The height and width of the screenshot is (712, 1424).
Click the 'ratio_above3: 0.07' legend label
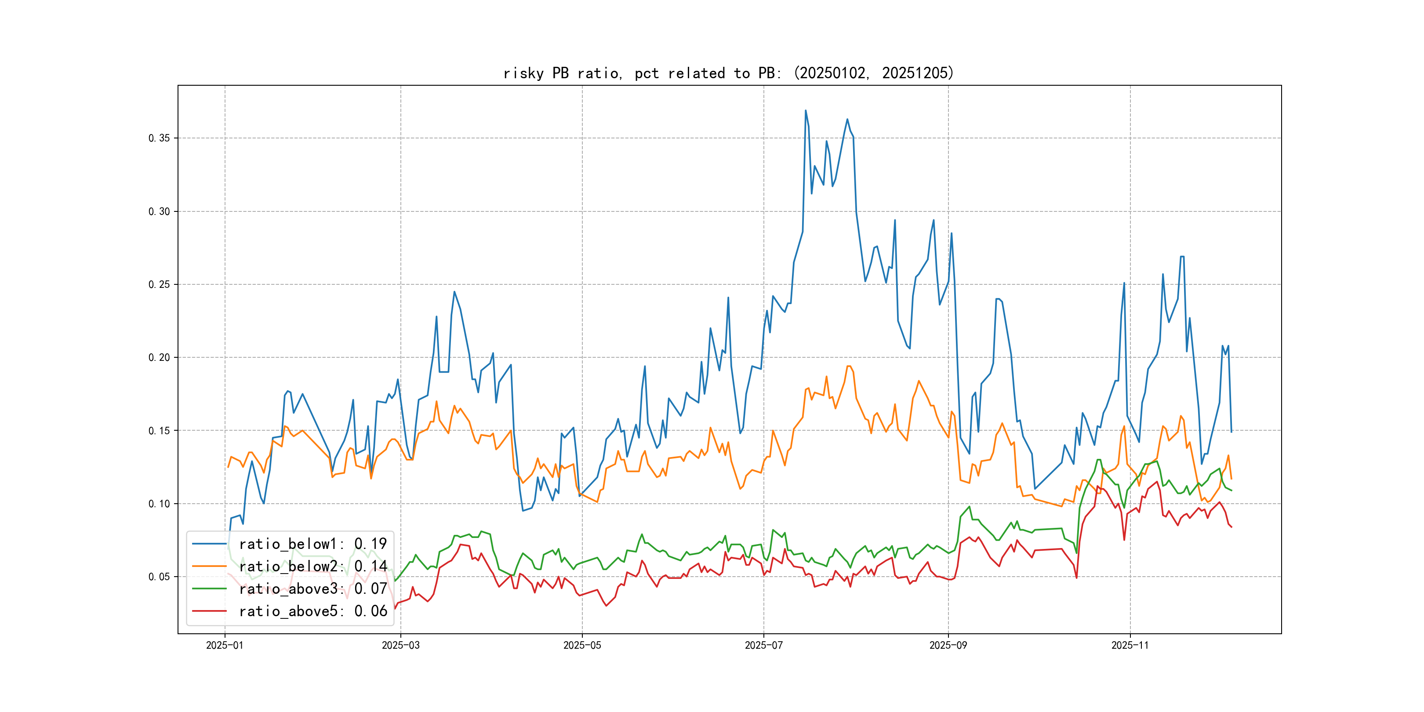tap(313, 589)
